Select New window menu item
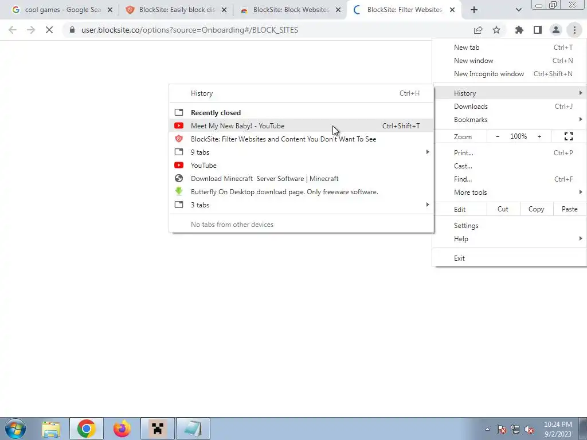The height and width of the screenshot is (440, 587). pos(509,61)
